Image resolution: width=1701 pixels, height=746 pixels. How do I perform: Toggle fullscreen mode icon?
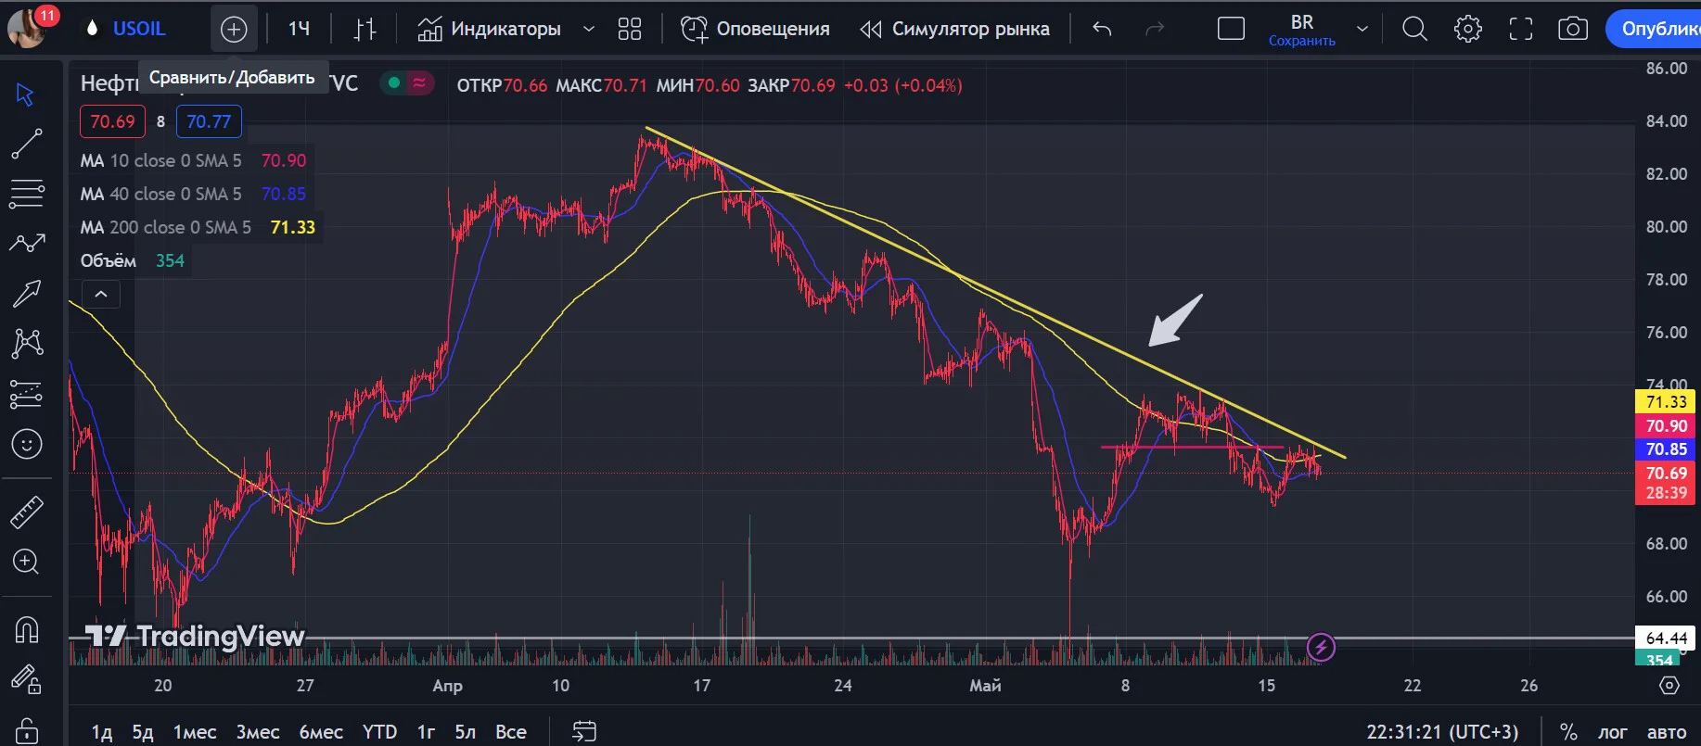(1521, 30)
